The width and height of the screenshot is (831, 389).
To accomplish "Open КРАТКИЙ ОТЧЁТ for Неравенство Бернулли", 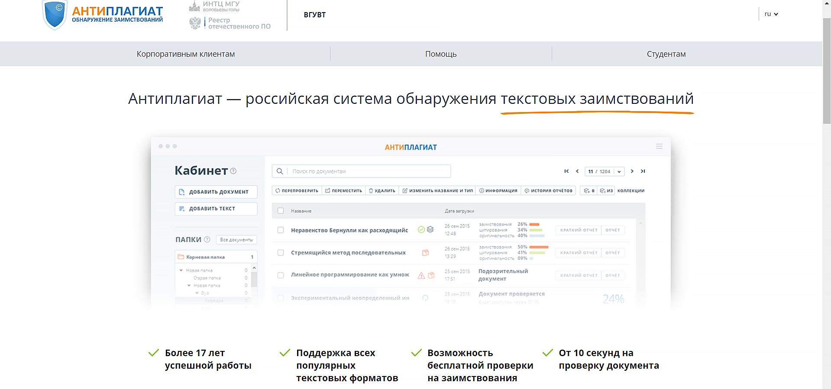I will point(579,230).
